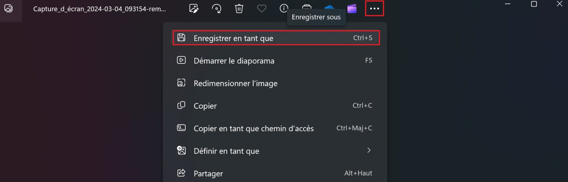Click the Delete (trash) icon

click(x=239, y=9)
